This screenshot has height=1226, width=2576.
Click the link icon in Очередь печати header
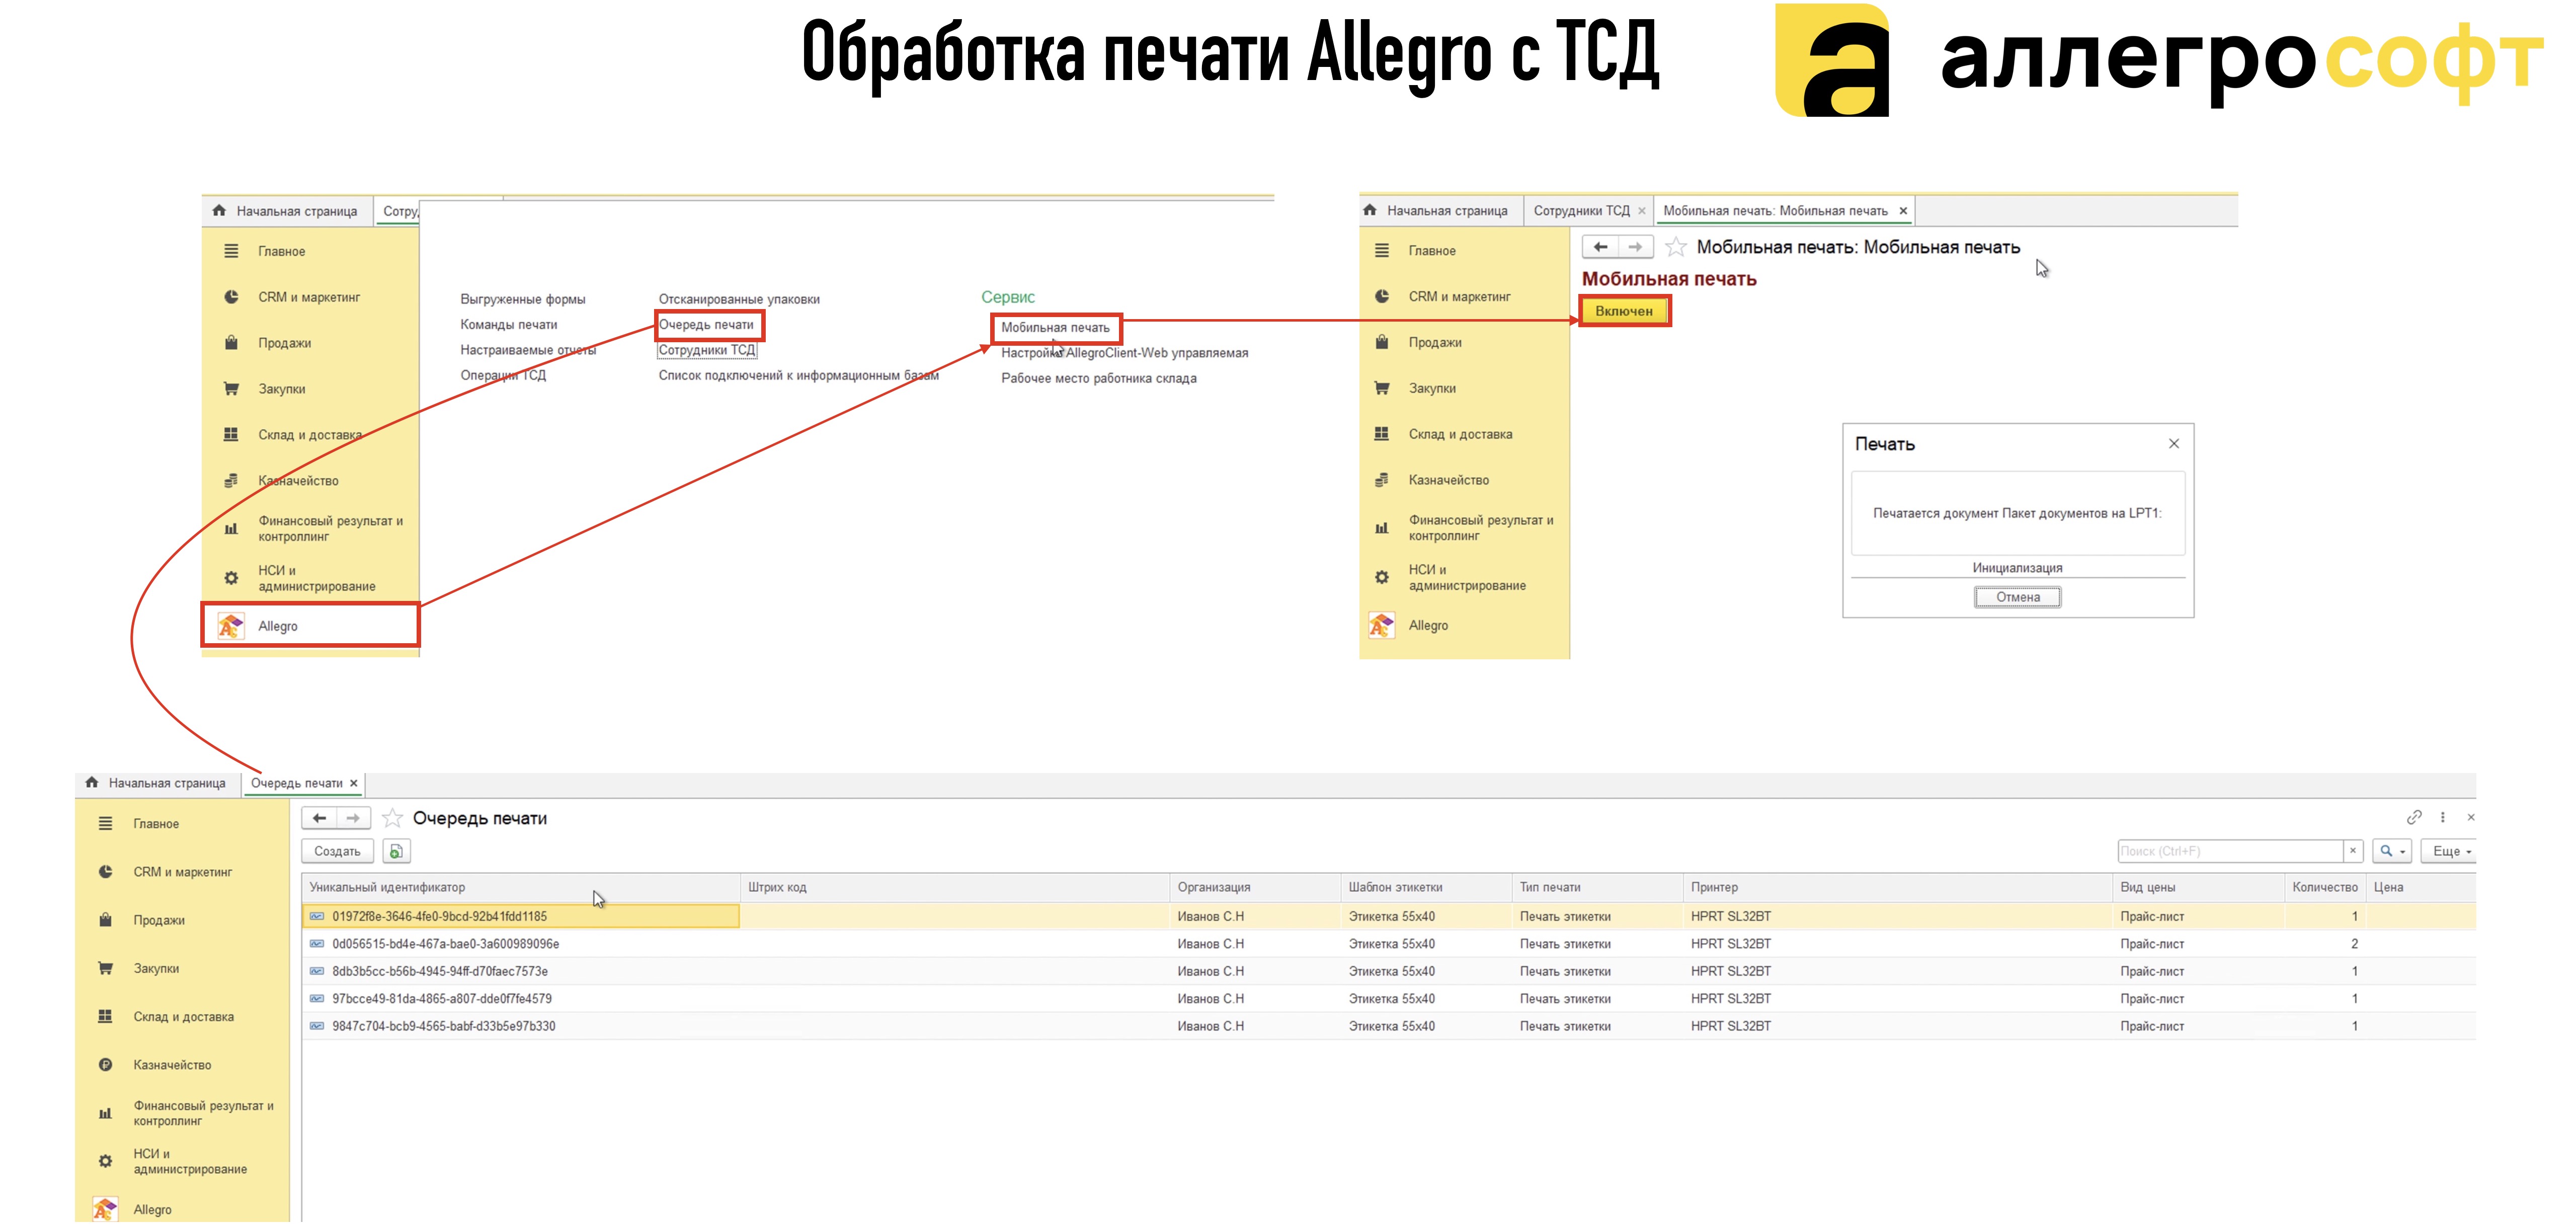point(2414,817)
